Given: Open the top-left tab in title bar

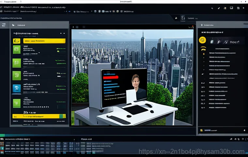Looking at the screenshot, I should 10,2.
